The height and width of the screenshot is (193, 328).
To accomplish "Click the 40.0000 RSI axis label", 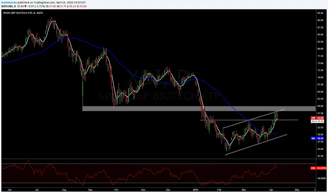I will (322, 178).
